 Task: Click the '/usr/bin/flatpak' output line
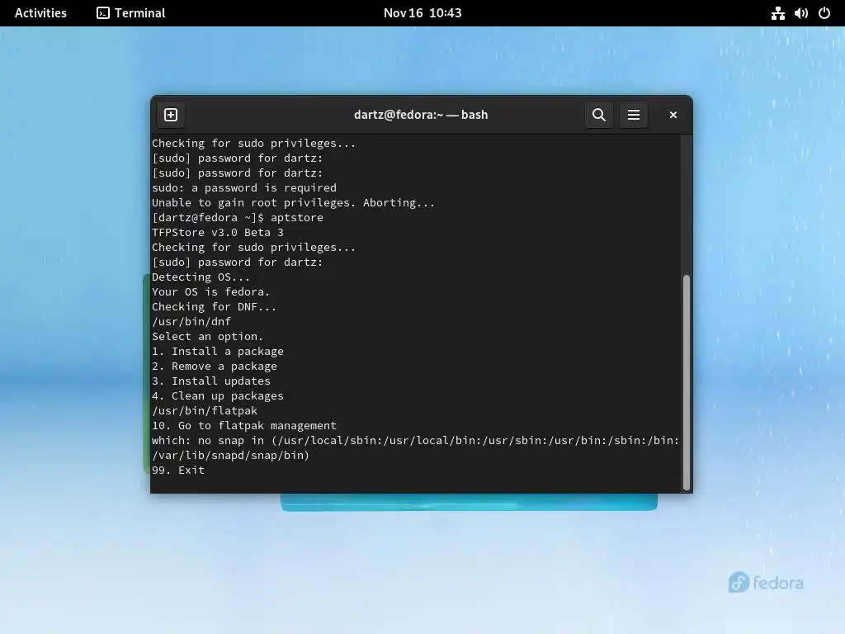click(205, 411)
